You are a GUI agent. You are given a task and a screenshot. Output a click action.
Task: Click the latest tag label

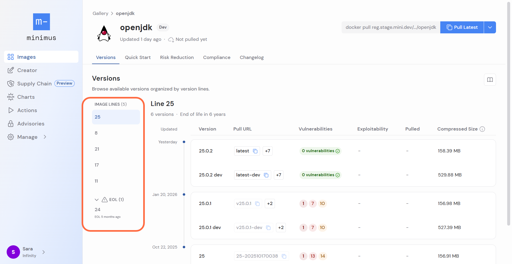[242, 151]
